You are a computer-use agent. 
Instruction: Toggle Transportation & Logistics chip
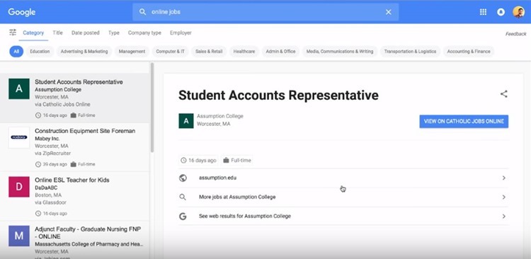click(410, 52)
